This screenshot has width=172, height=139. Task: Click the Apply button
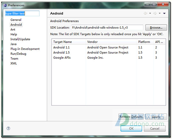point(156,117)
